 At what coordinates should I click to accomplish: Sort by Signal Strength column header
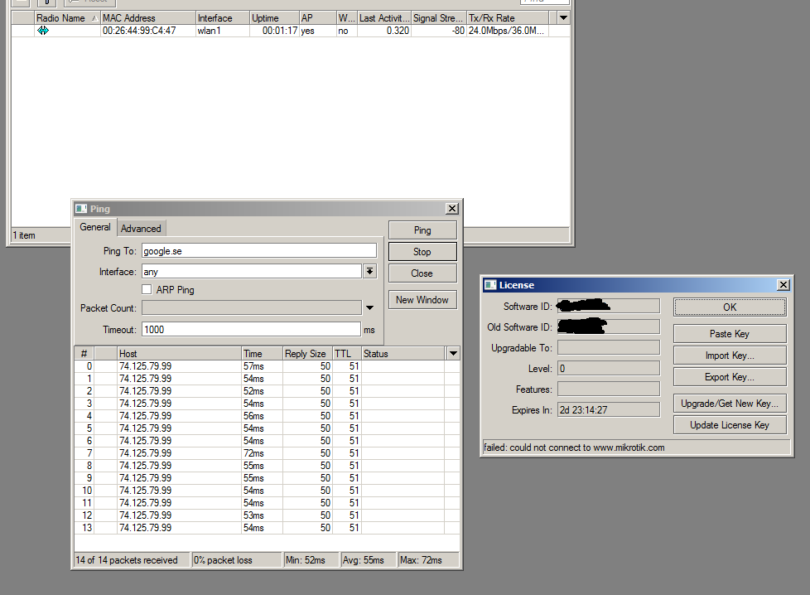click(439, 18)
